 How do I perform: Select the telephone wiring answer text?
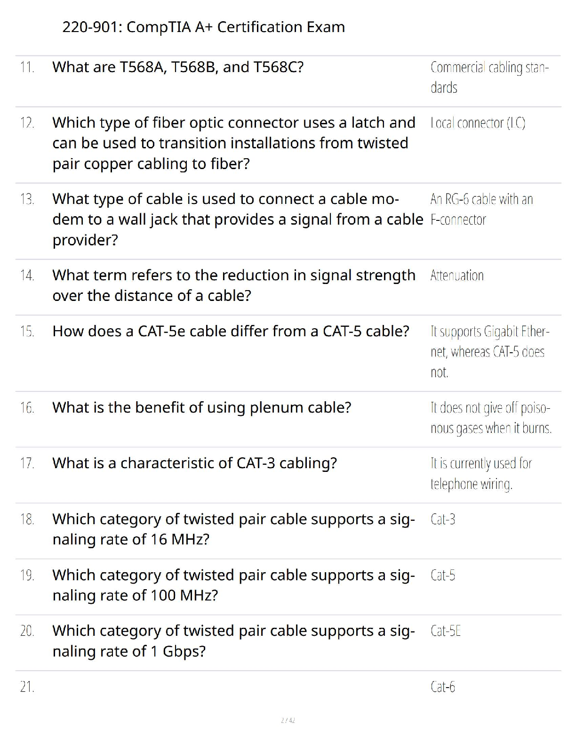point(481,474)
